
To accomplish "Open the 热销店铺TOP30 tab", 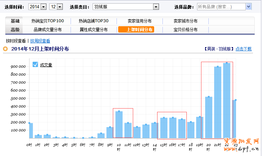I will [x=94, y=21].
